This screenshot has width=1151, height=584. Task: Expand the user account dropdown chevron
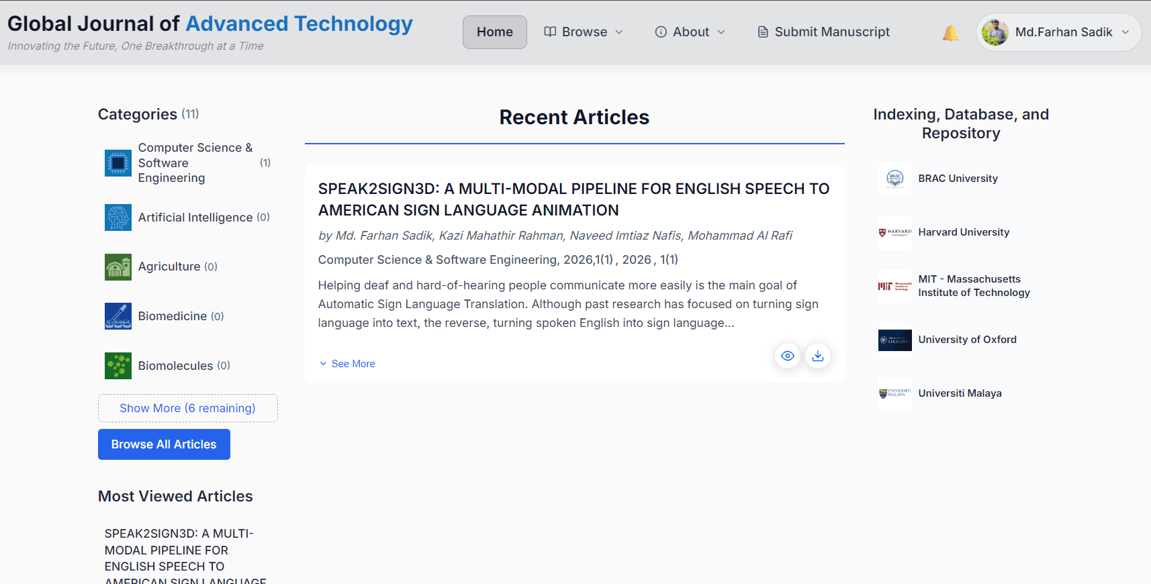(1125, 32)
